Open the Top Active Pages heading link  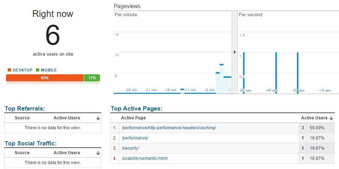[136, 109]
